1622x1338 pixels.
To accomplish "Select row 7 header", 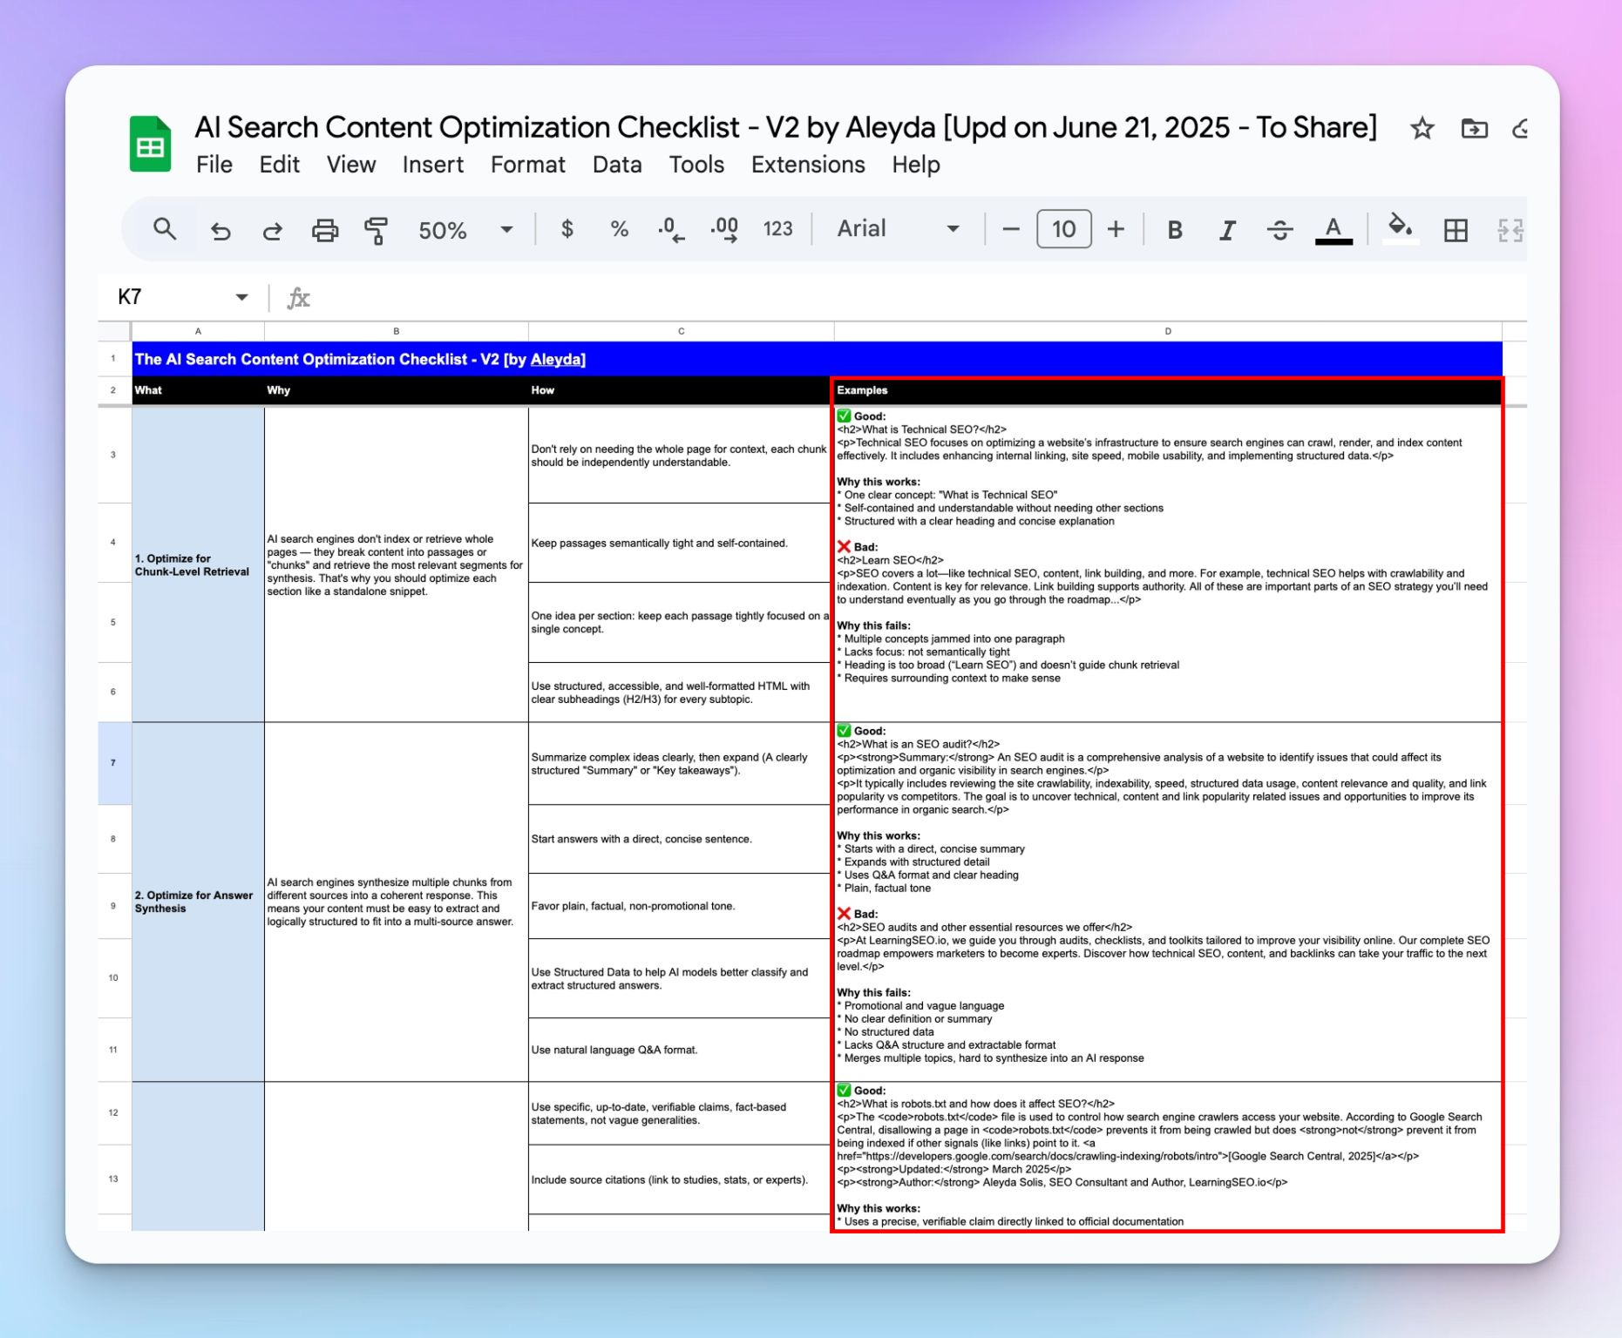I will [113, 763].
